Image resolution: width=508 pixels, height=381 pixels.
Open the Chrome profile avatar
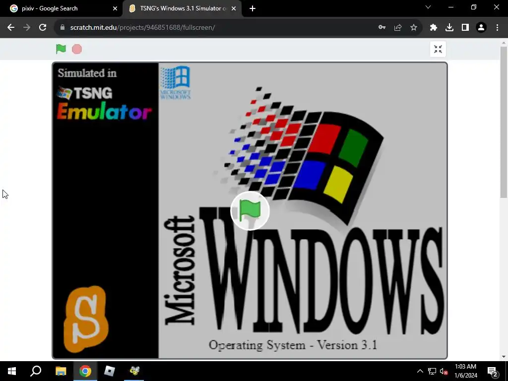pos(481,28)
